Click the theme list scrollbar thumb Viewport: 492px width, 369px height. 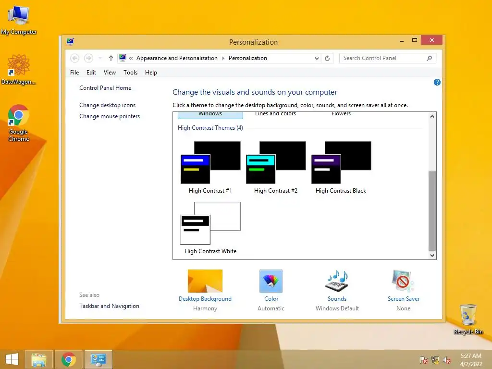coord(432,211)
